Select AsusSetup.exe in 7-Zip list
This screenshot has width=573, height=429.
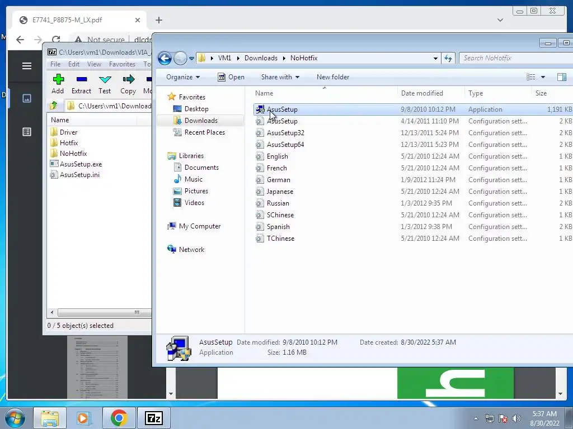tap(76, 164)
